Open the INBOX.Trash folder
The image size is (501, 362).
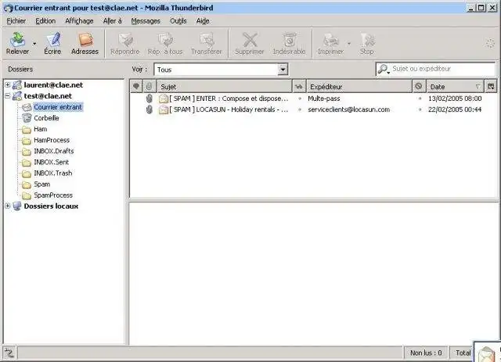tap(52, 173)
